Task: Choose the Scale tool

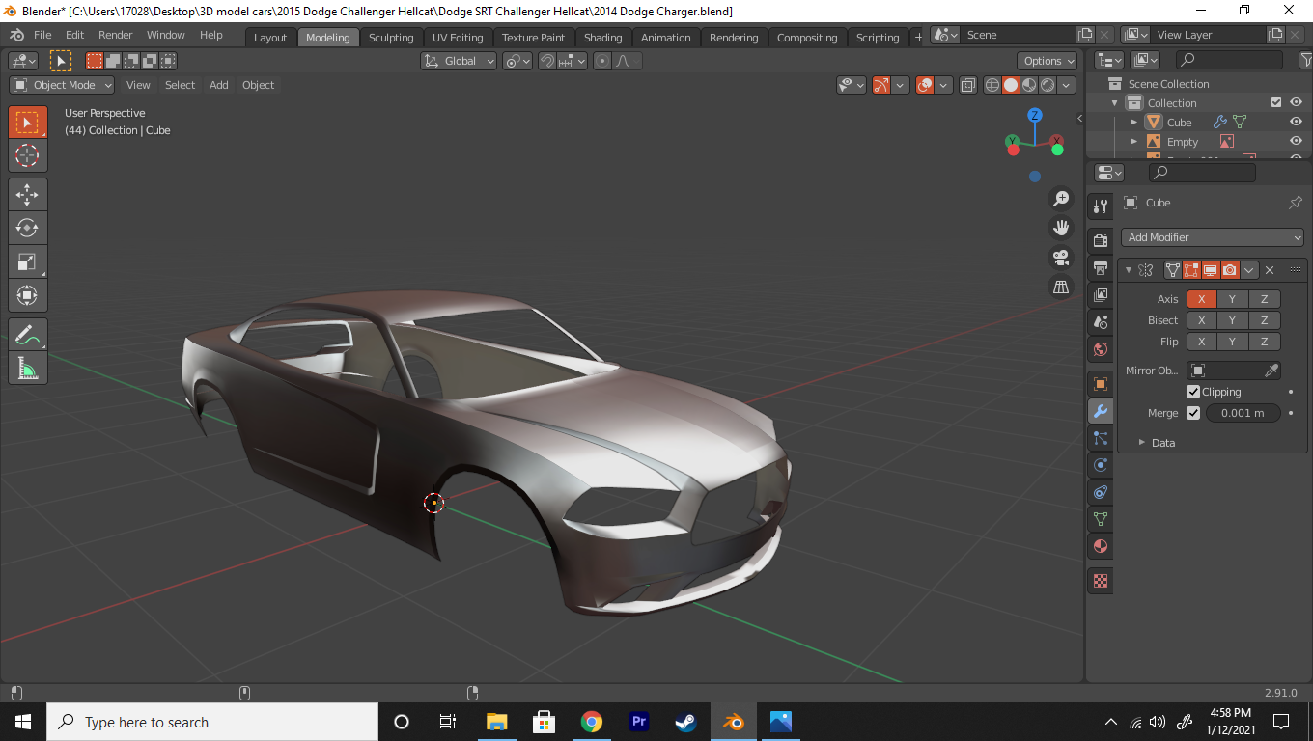Action: coord(27,261)
